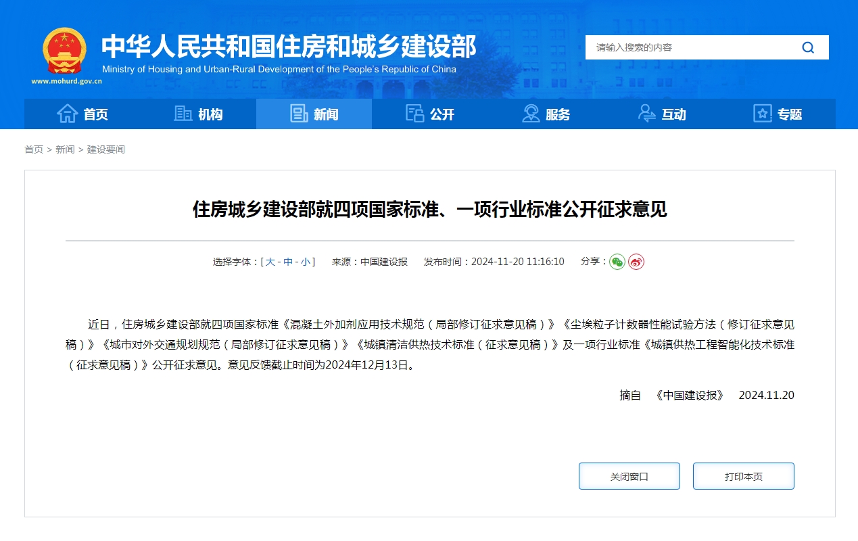Select 小 to reduce the font size
Screen dimensions: 858x541
click(x=304, y=262)
